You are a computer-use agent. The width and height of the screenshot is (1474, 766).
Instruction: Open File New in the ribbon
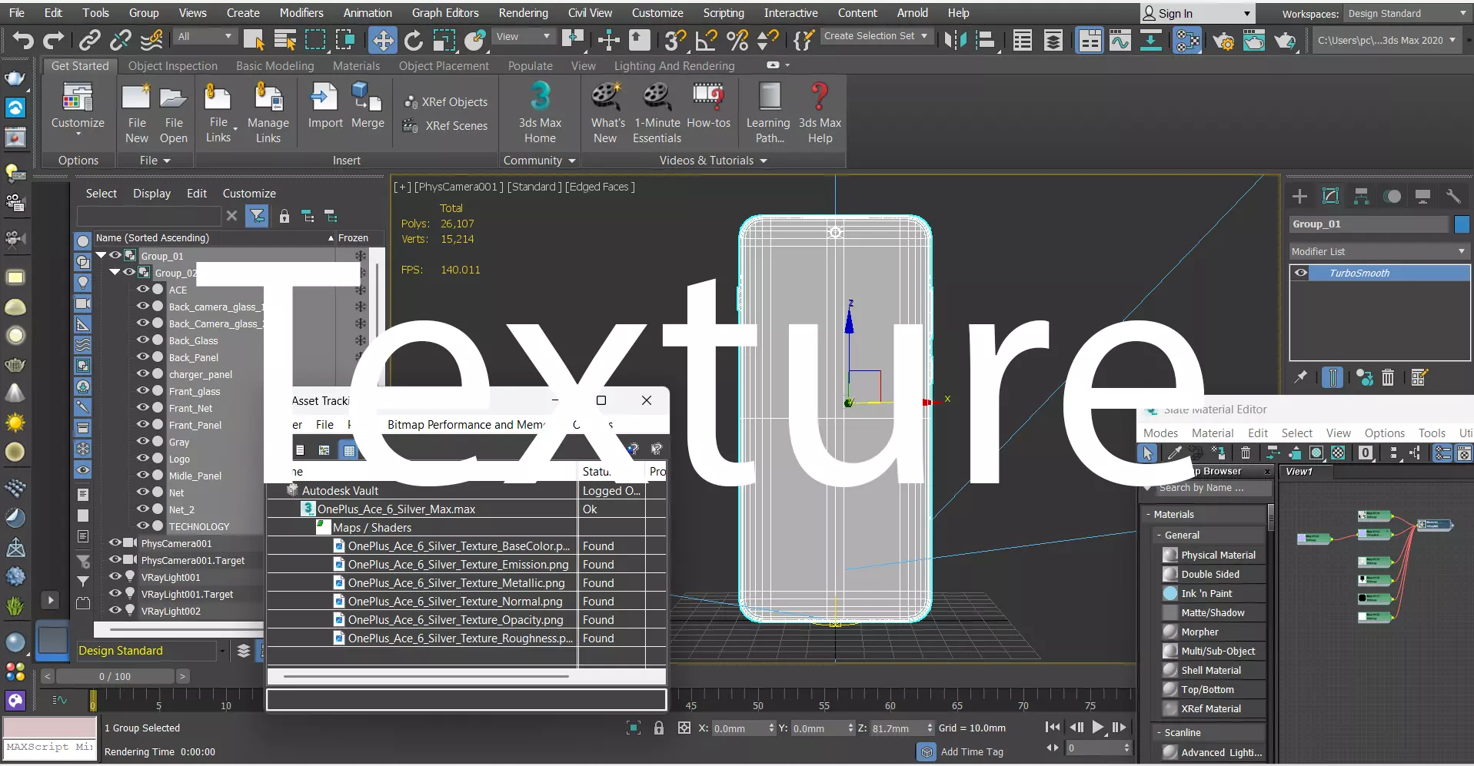pos(137,114)
